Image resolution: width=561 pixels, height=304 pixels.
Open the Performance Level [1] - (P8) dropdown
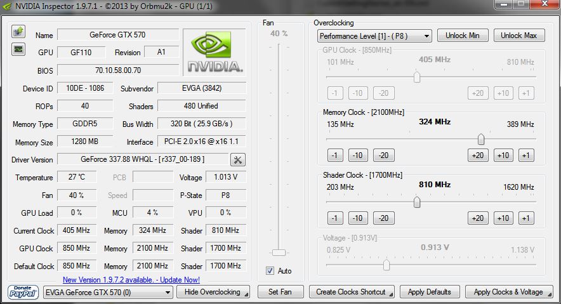click(374, 36)
